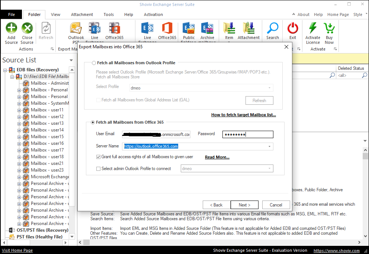Open the https://www.shoviv.com status link
Image resolution: width=369 pixels, height=254 pixels.
(x=337, y=251)
